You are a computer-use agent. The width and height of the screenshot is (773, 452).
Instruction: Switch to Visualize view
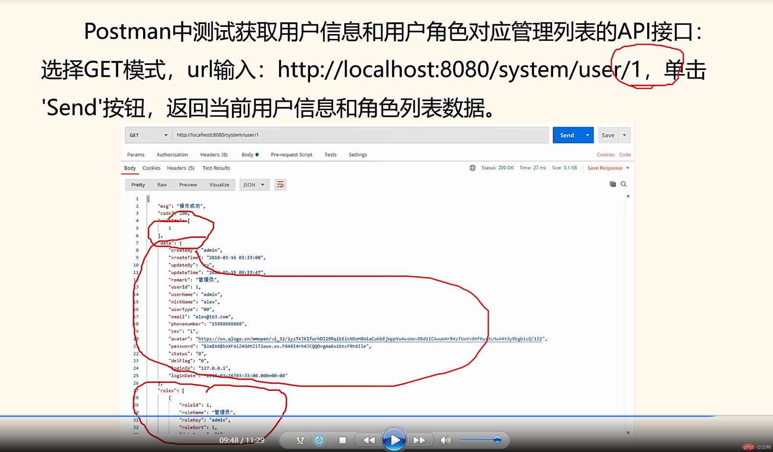point(219,185)
